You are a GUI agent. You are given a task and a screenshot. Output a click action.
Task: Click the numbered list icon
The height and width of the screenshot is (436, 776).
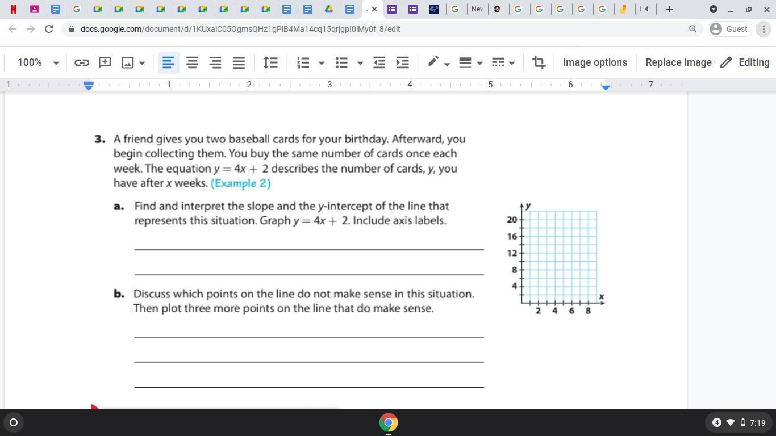pyautogui.click(x=303, y=62)
